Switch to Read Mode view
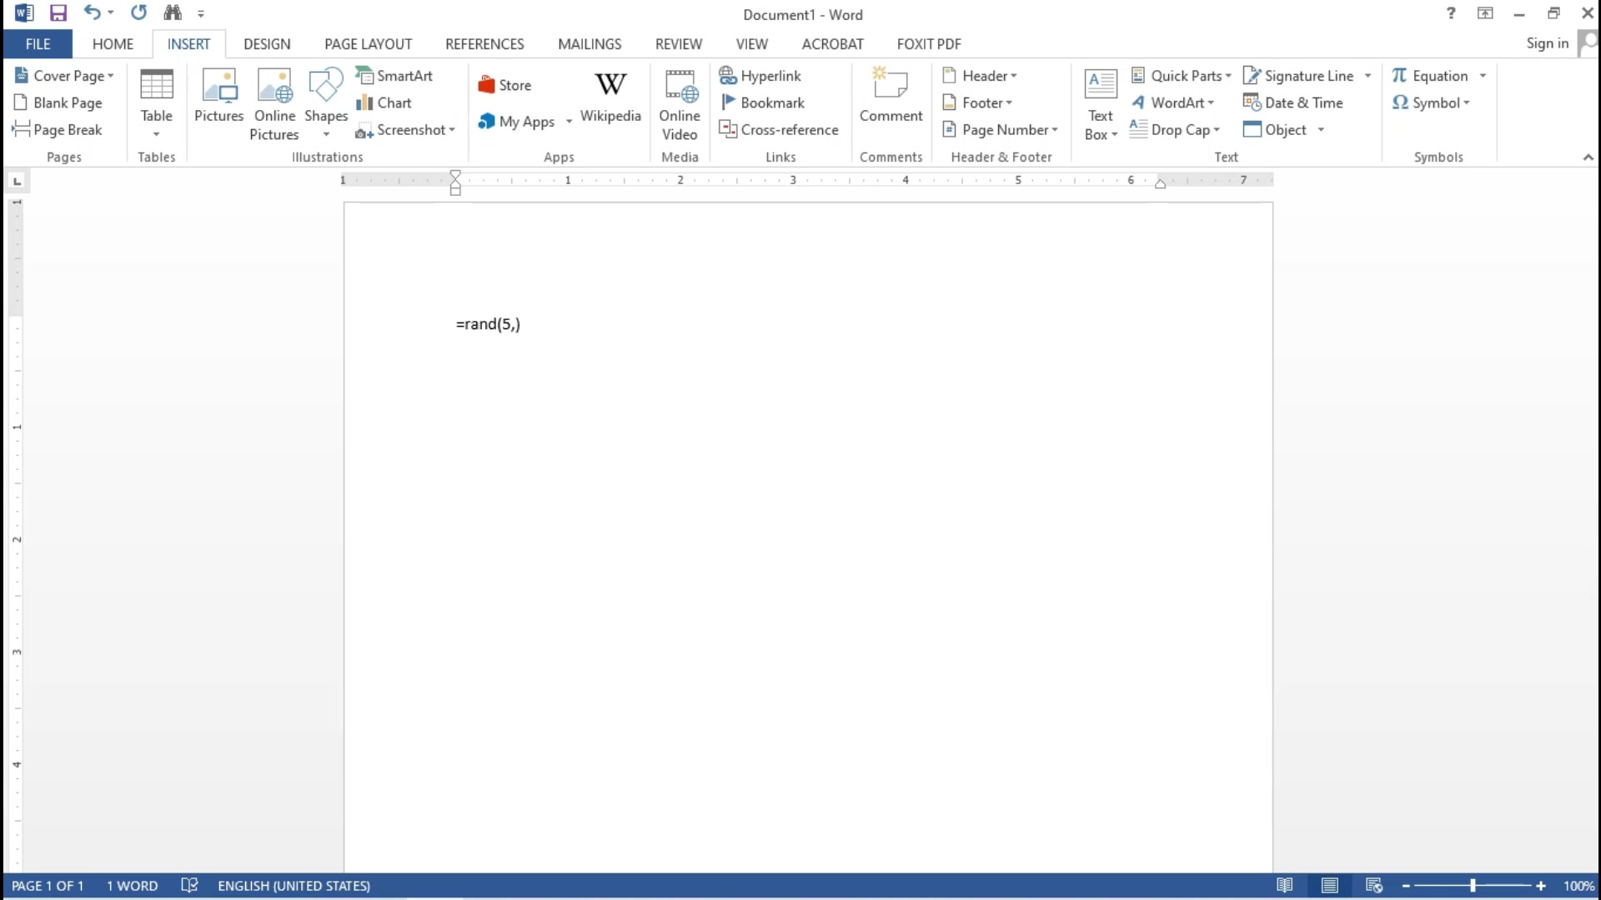 1284,885
